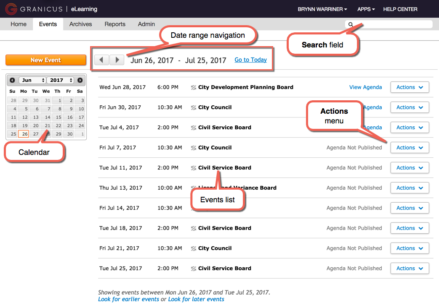
Task: Click calendar previous month arrow
Action: [12, 80]
